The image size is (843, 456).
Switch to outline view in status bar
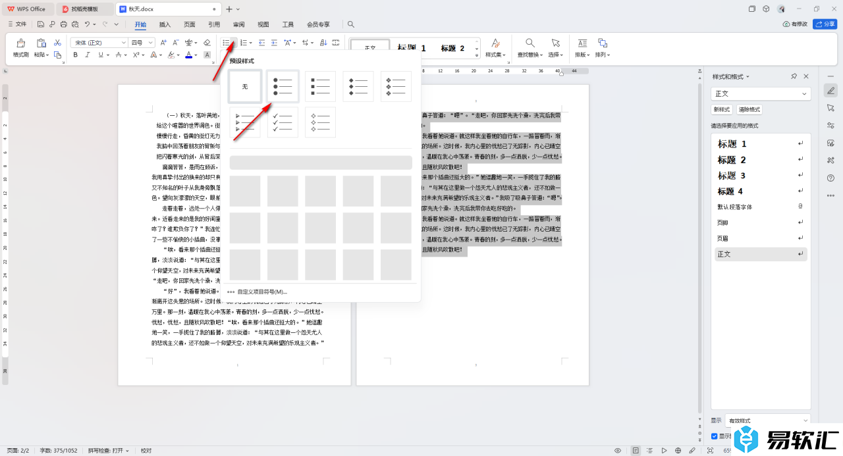pos(649,451)
